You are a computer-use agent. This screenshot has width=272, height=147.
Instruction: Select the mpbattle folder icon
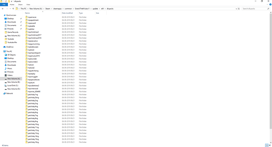26,26
